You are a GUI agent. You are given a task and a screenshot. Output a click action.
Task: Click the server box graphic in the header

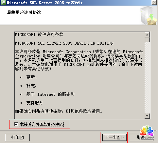point(149,15)
